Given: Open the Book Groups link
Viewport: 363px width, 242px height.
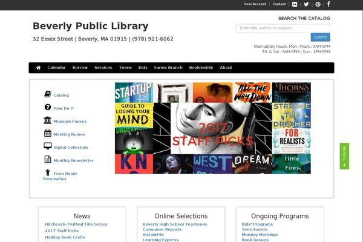Looking at the screenshot, I should (x=255, y=240).
